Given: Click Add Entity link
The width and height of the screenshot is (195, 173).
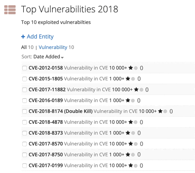Looking at the screenshot, I should [x=37, y=37].
